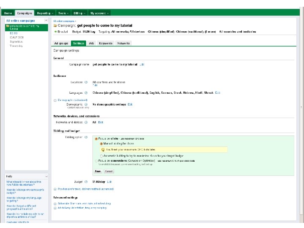Collapse the campaigns sidebar with the arrow icon
Screen dimensions: 304x228
coord(46,20)
